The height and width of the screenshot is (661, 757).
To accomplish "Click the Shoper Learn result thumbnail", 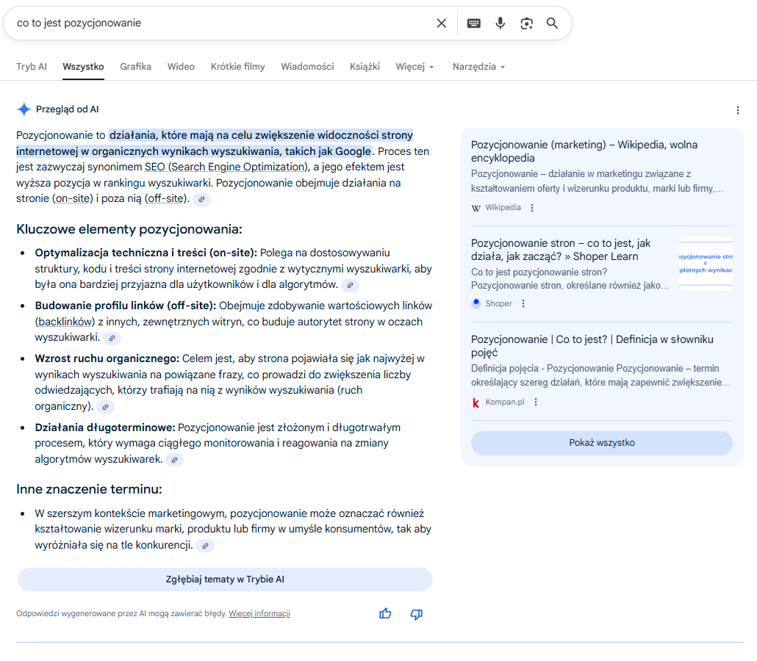I will click(x=706, y=264).
